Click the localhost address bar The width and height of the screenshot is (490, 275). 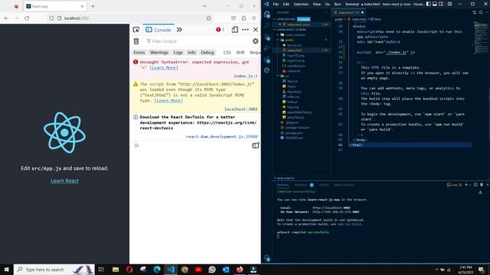[x=131, y=18]
